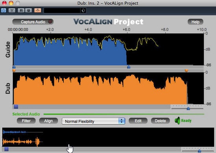Image resolution: width=216 pixels, height=153 pixels.
Task: Click the +8.0 time ruler label
Action: (x=165, y=29)
